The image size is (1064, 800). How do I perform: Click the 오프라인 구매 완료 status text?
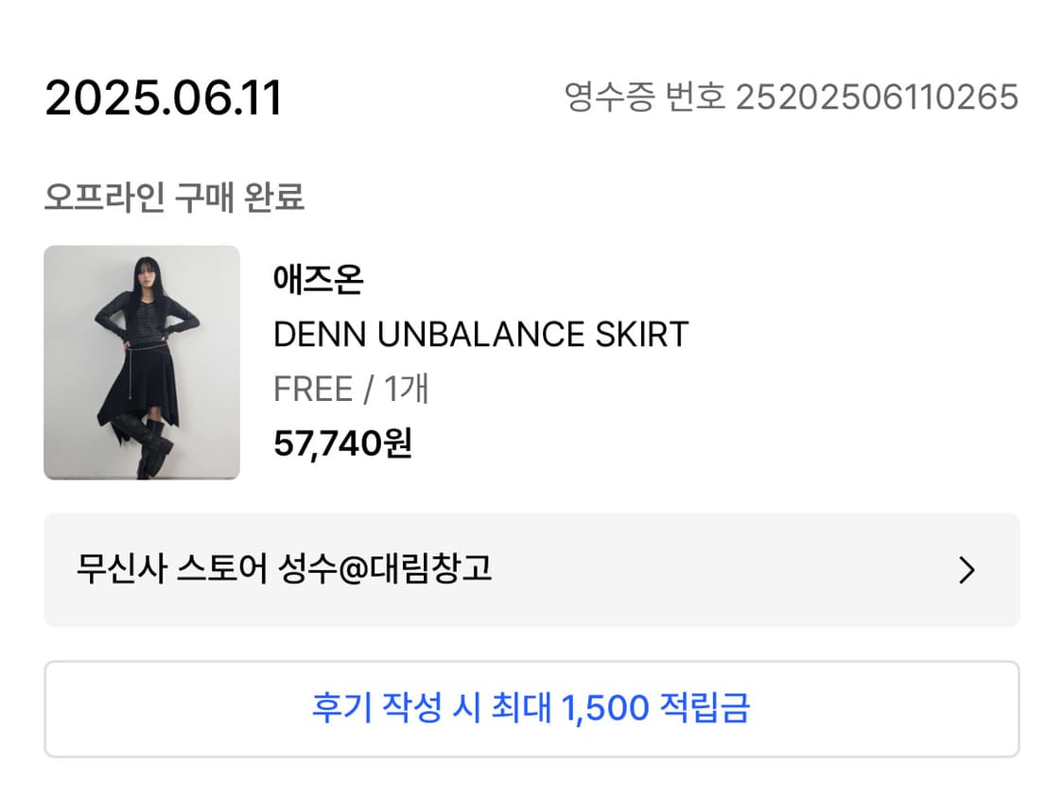coord(174,198)
